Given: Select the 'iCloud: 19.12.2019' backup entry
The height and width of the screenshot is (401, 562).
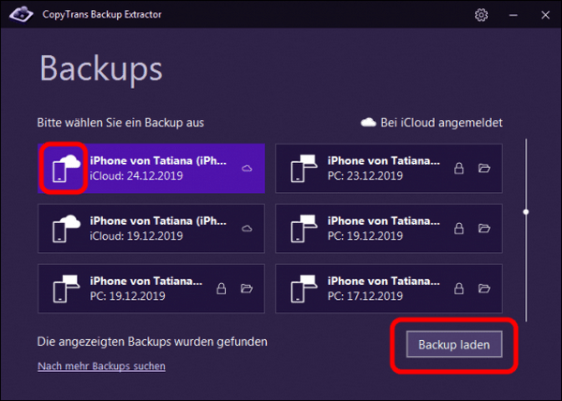Looking at the screenshot, I should pos(151,229).
